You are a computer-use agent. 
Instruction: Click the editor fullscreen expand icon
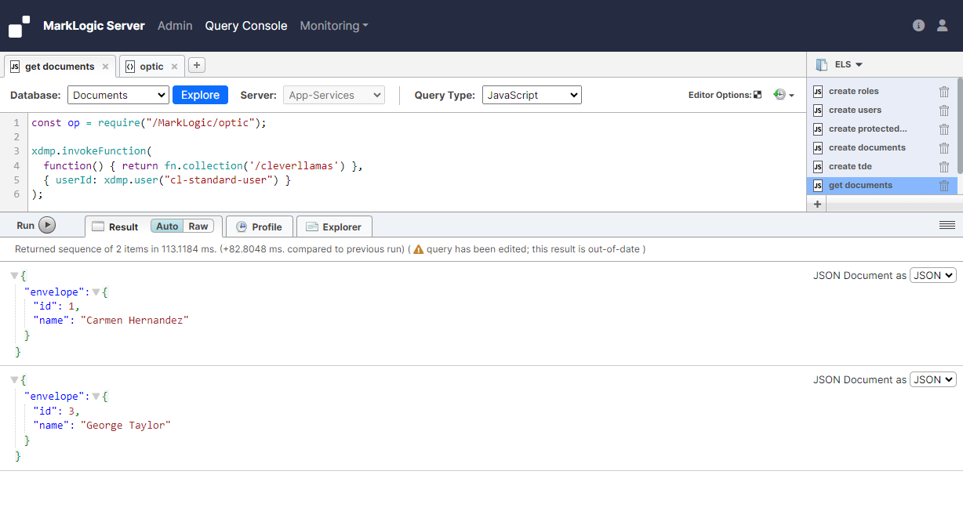(756, 94)
